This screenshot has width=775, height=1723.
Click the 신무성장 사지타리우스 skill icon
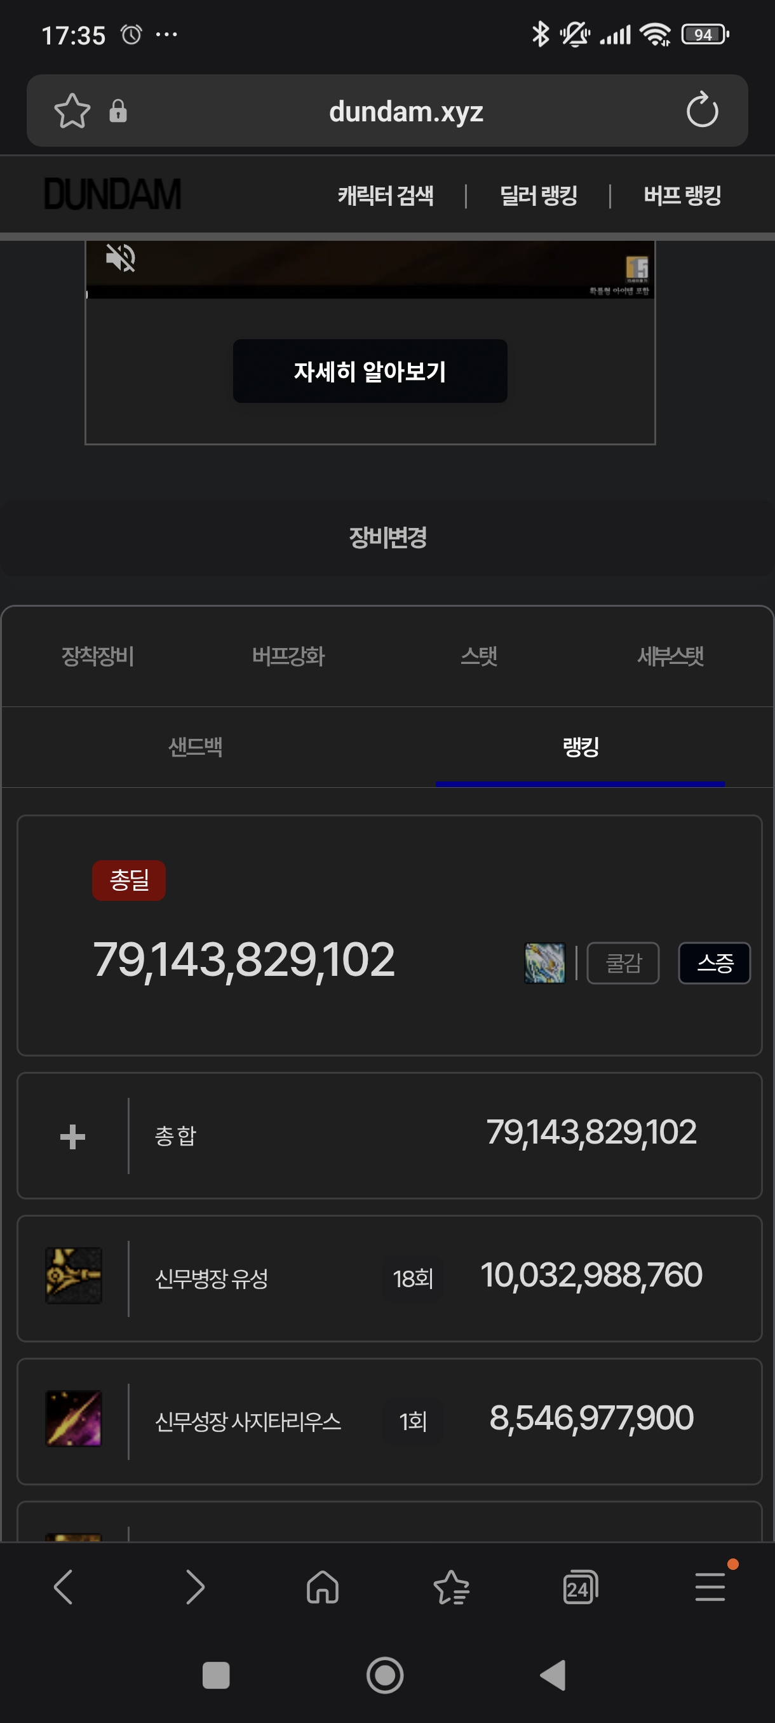(74, 1418)
